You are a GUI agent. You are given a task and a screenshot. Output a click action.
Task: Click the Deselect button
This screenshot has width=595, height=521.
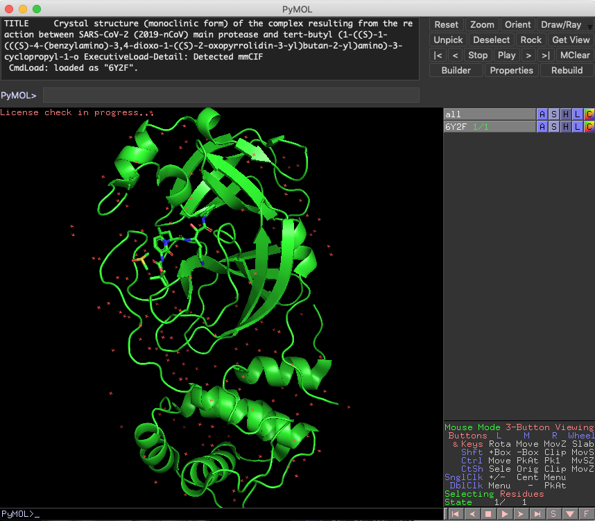point(492,40)
